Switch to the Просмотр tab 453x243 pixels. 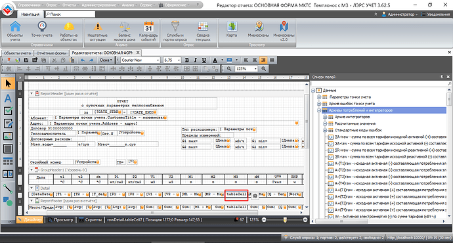61,220
